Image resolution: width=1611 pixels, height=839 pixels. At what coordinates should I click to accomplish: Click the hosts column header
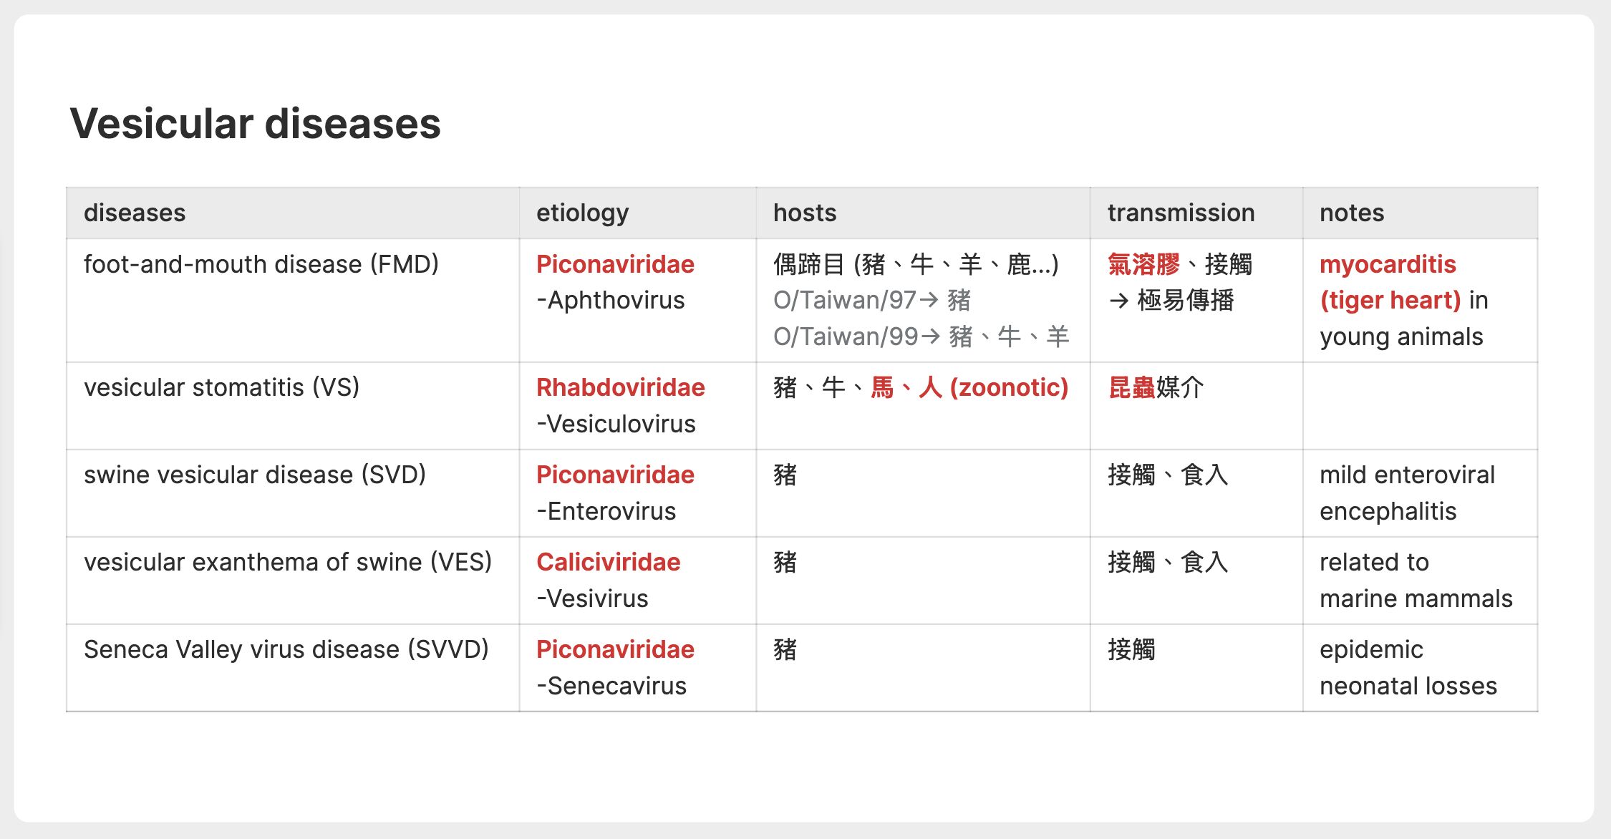[923, 213]
